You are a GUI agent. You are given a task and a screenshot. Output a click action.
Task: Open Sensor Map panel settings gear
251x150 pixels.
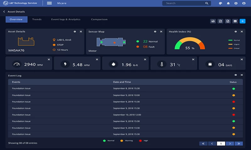click(x=155, y=32)
